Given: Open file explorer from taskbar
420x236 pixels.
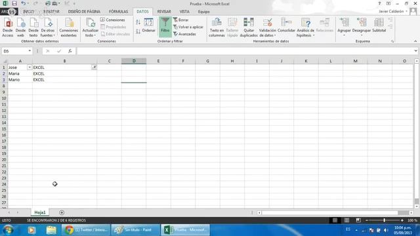Looking at the screenshot, I should (x=51, y=230).
